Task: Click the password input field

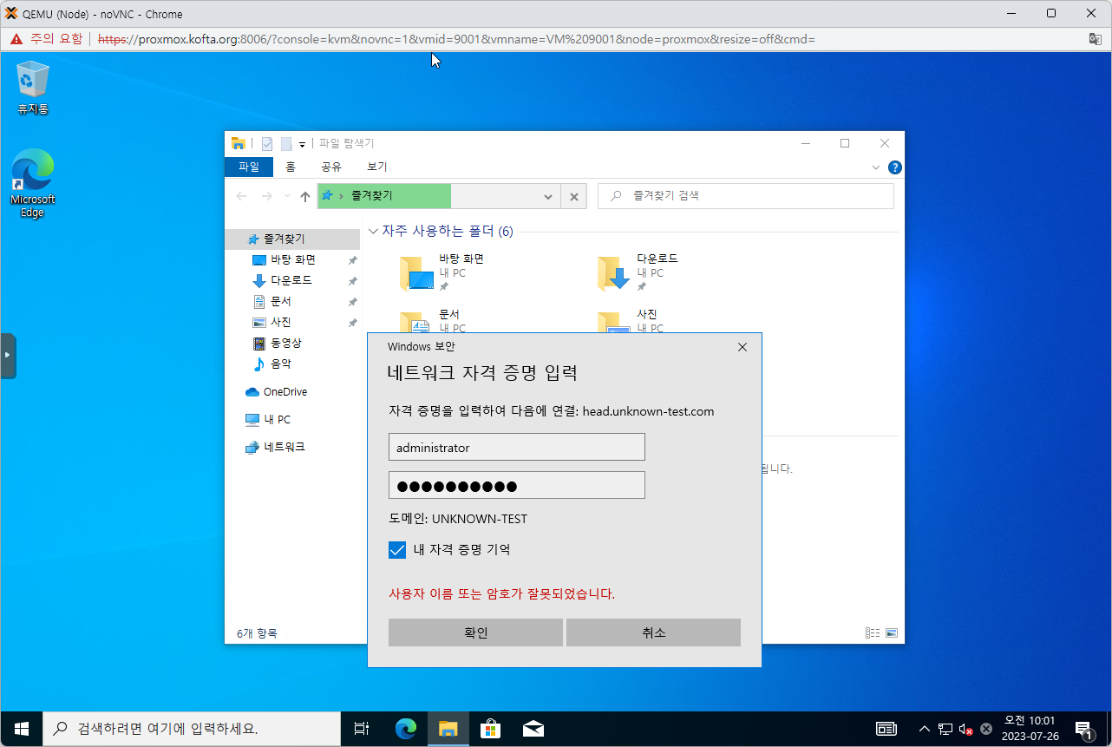Action: point(516,485)
